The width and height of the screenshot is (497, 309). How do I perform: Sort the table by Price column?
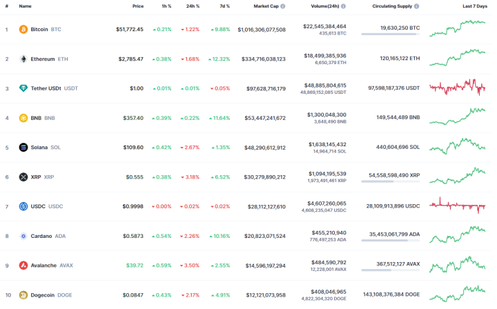tap(138, 6)
